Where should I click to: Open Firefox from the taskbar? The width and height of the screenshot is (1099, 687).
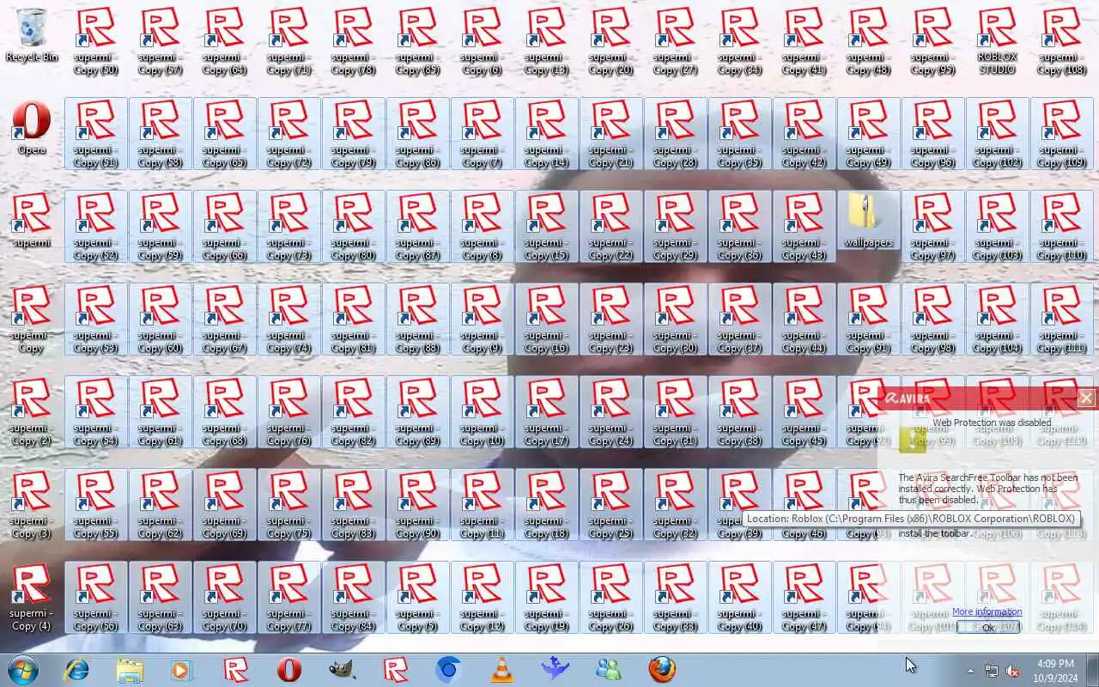pos(661,669)
